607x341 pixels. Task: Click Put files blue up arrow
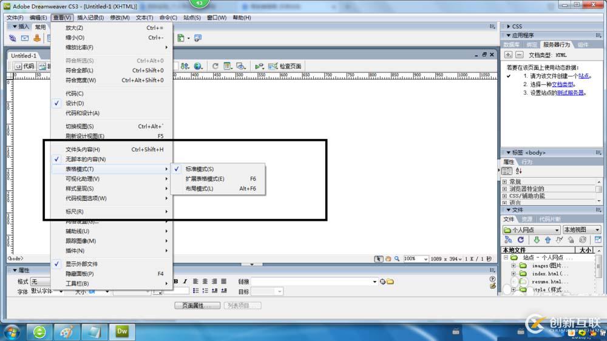pos(548,240)
